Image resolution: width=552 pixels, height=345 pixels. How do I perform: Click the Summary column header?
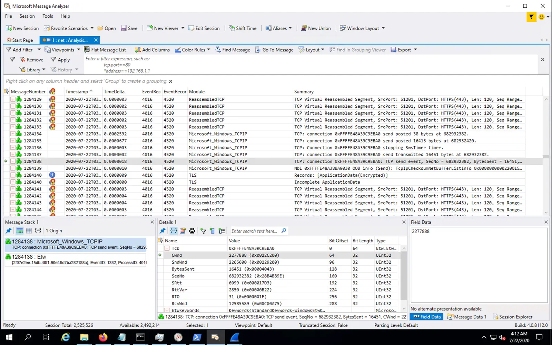pyautogui.click(x=304, y=91)
